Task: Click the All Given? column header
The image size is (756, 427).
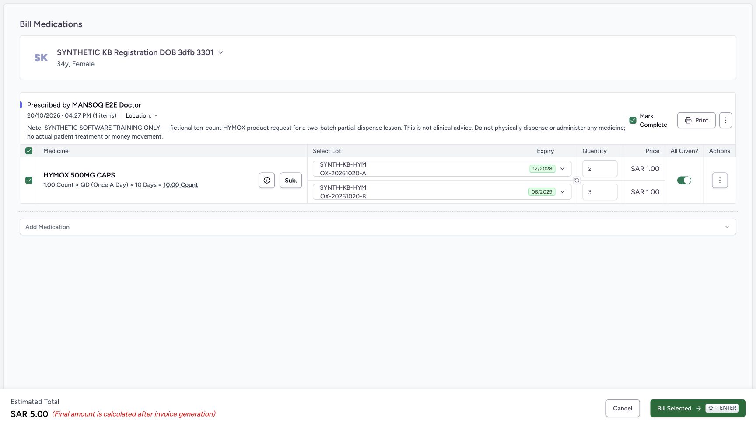Action: pos(684,151)
